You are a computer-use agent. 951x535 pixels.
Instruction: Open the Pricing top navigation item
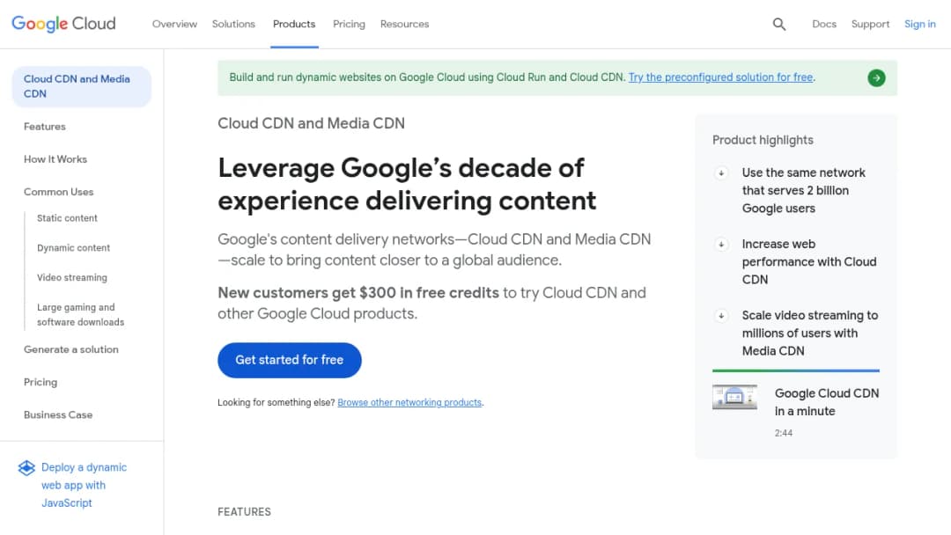349,25
